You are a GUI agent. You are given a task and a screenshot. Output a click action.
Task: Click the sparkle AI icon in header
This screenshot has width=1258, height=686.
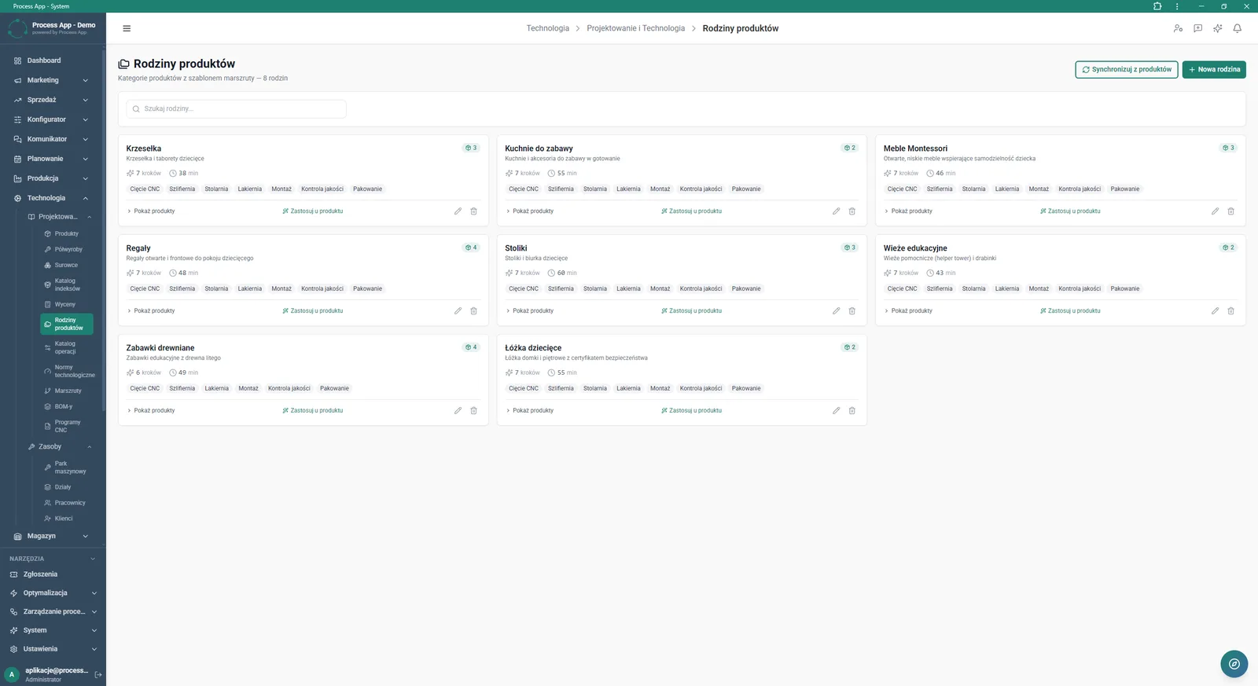coord(1217,28)
